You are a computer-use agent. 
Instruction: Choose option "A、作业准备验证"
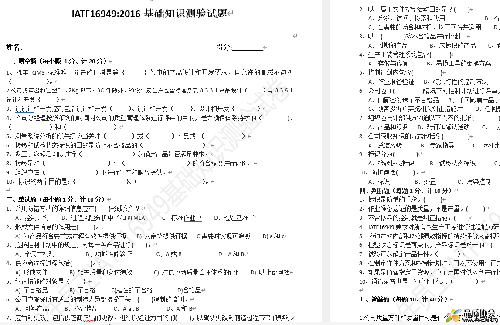[391, 82]
